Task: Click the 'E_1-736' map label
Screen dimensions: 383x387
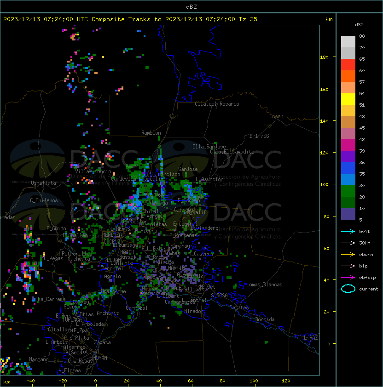Action: pos(259,136)
